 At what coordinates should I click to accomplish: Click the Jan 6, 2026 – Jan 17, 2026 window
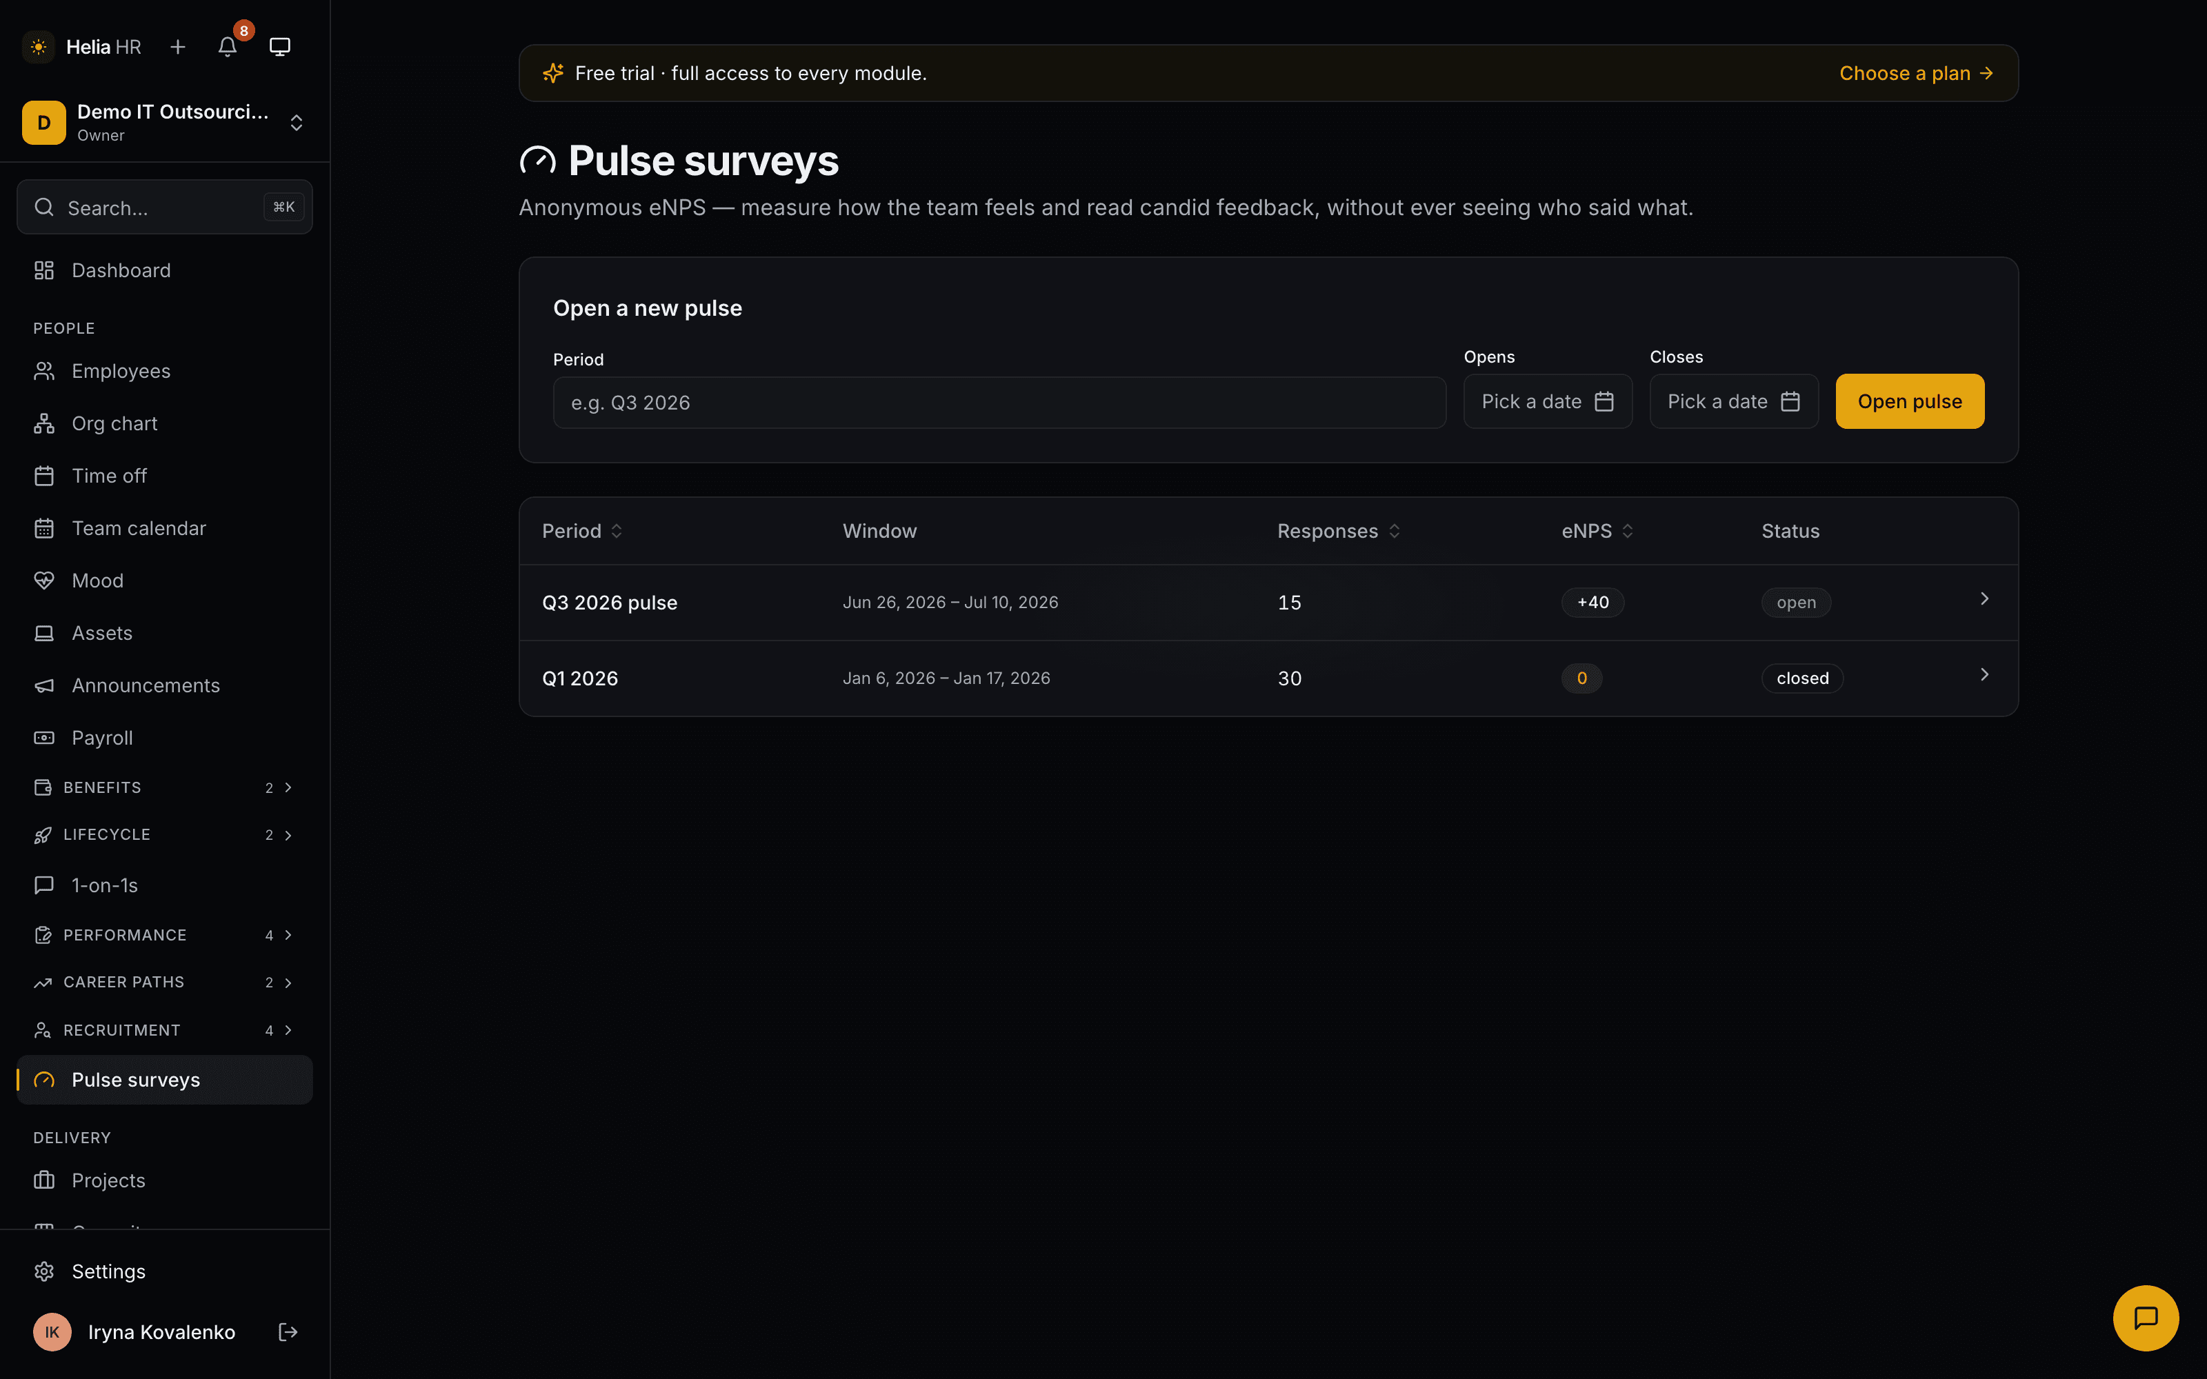[946, 678]
